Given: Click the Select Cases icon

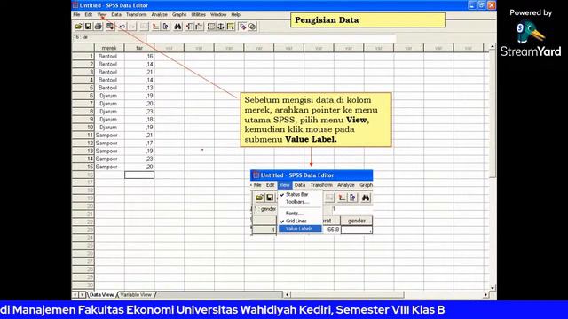Looking at the screenshot, I should coord(231,27).
